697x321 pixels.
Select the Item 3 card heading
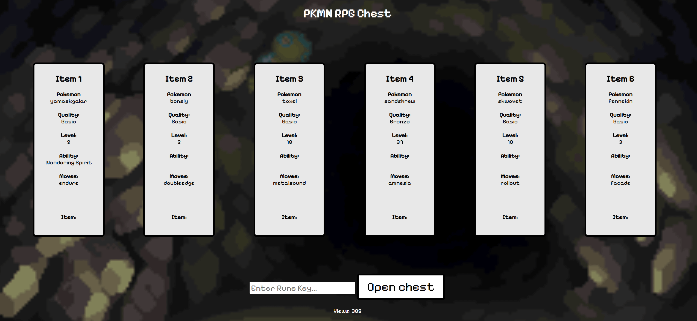pyautogui.click(x=289, y=79)
